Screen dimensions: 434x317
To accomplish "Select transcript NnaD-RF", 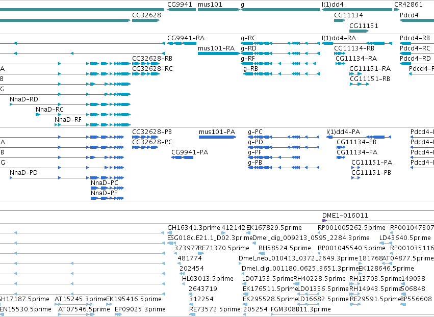I will point(68,120).
